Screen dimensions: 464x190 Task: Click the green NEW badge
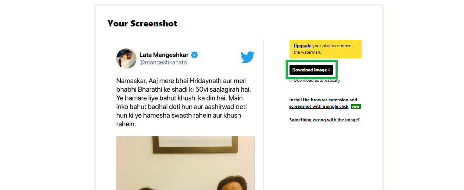point(355,106)
